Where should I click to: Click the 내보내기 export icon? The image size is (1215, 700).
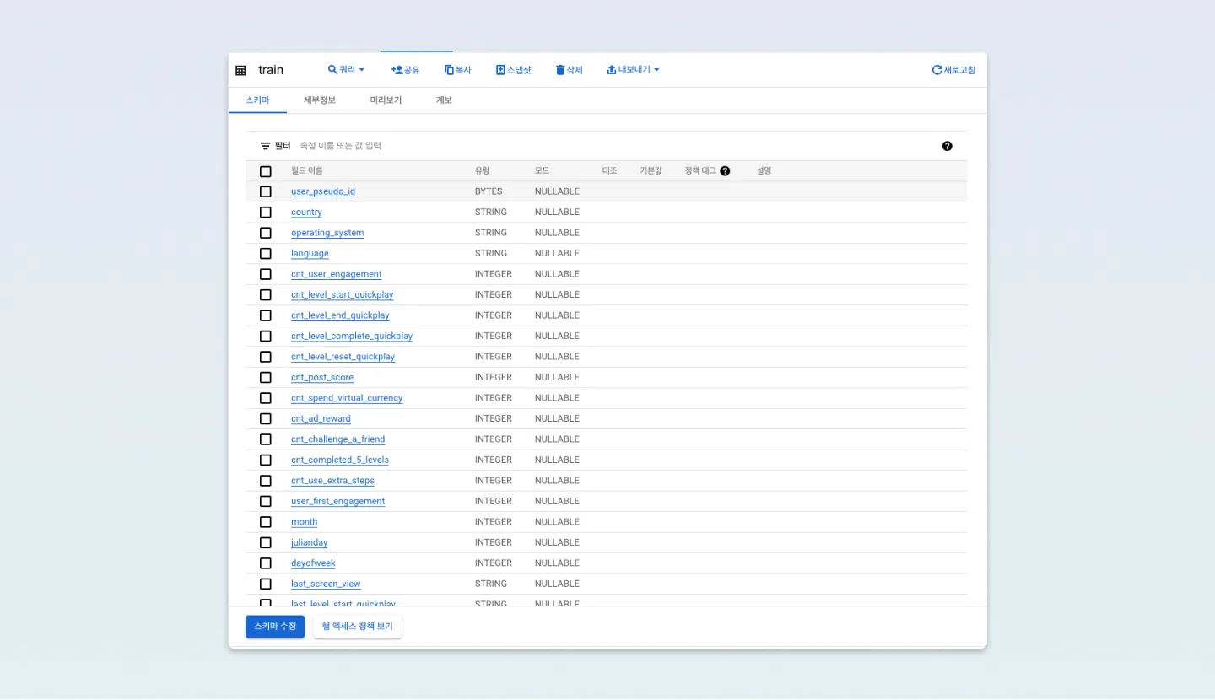(x=612, y=70)
